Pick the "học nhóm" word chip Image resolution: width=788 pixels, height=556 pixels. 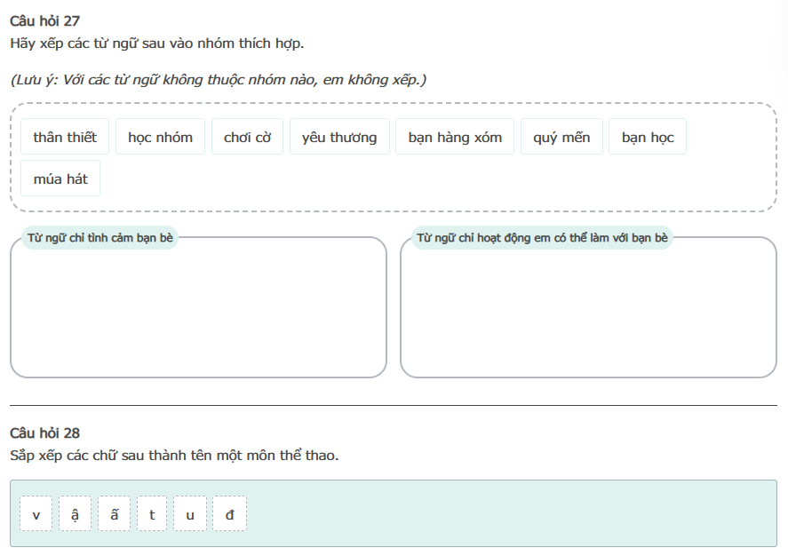coord(160,138)
